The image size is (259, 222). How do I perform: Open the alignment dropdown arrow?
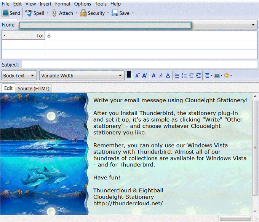pos(212,76)
